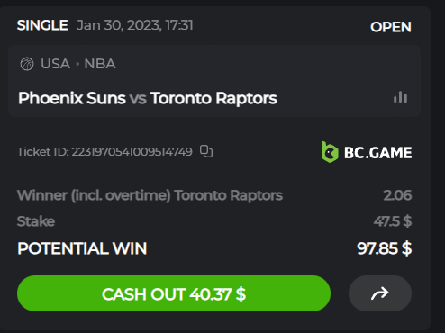The height and width of the screenshot is (333, 445).
Task: Open the Phoenix Suns vs Toronto Raptors match
Action: 148,98
